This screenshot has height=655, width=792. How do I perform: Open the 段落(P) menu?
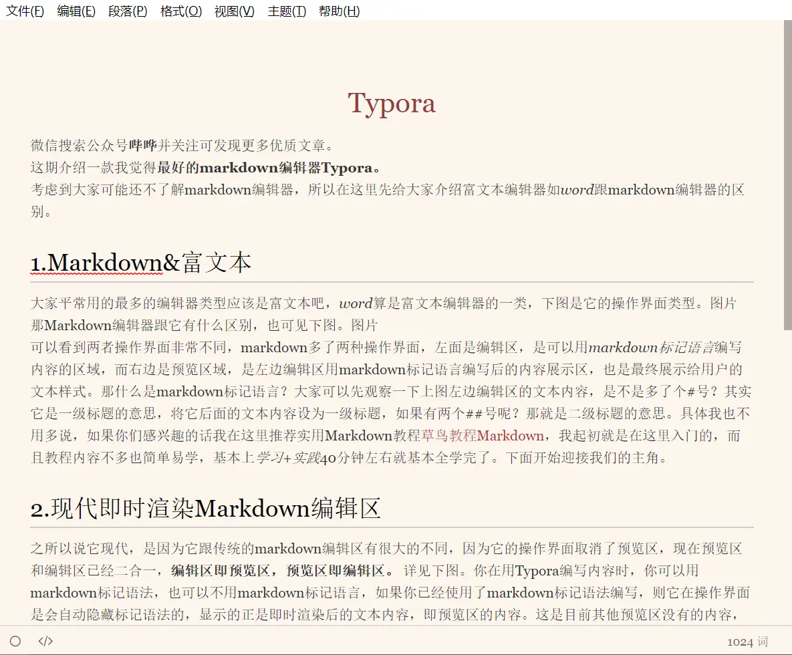pos(128,11)
